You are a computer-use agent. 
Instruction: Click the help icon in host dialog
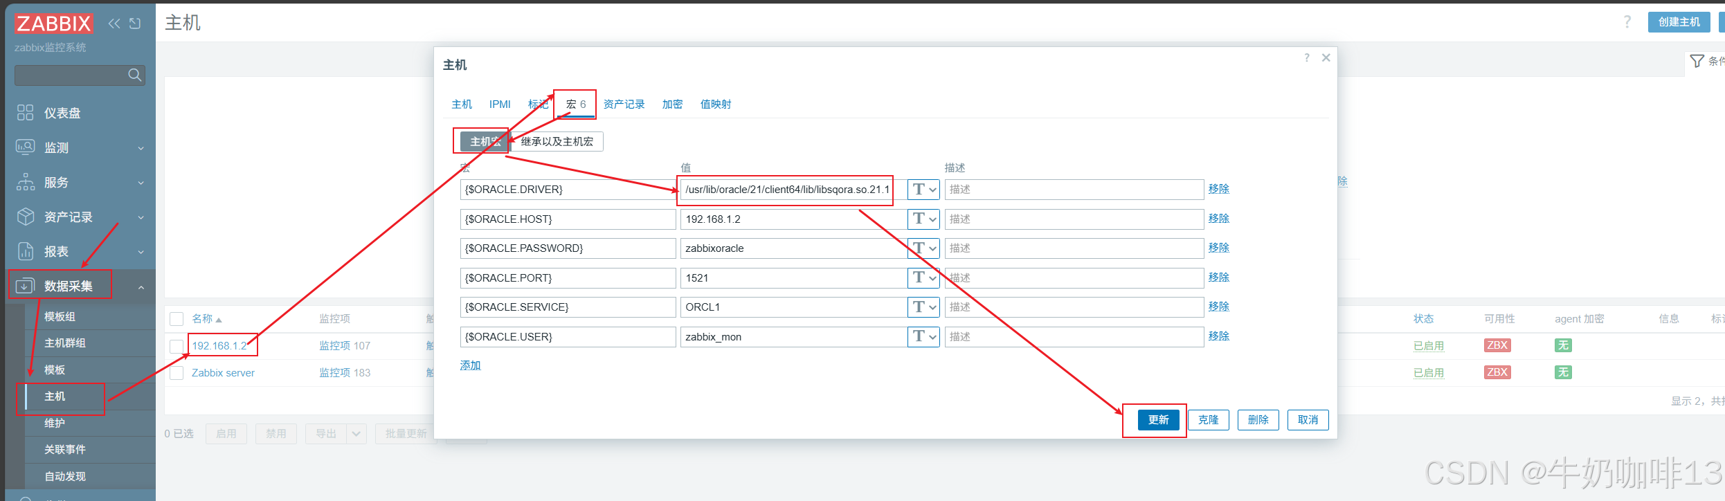(x=1307, y=57)
